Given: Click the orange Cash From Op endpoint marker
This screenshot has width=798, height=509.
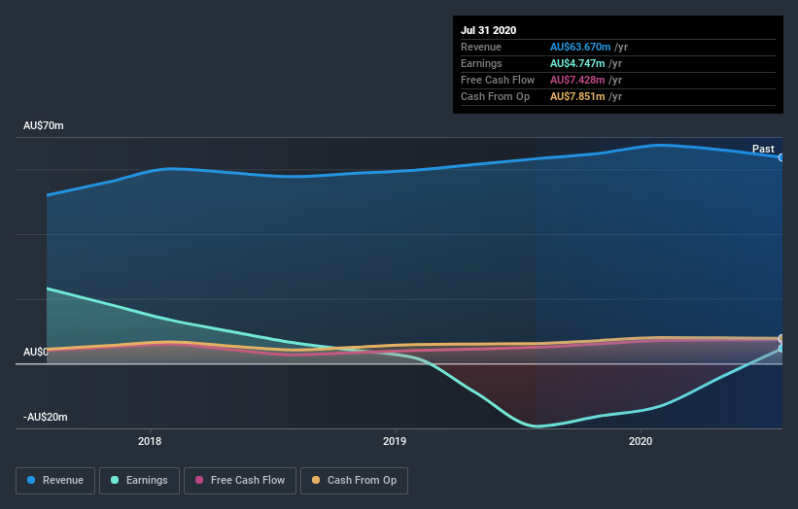Looking at the screenshot, I should point(781,338).
